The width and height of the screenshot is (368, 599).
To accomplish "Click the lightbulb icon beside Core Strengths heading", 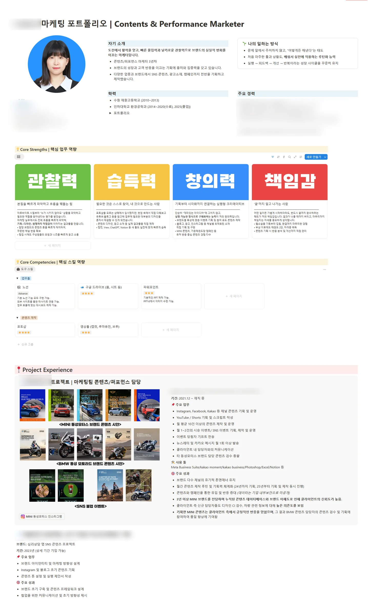I will tap(18, 149).
